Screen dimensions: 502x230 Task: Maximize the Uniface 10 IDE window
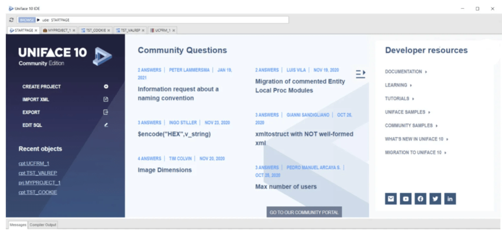pos(477,9)
